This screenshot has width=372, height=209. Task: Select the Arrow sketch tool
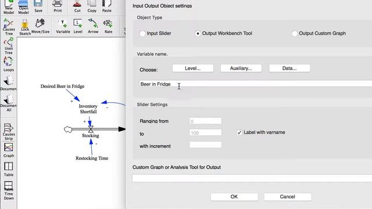pyautogui.click(x=93, y=26)
